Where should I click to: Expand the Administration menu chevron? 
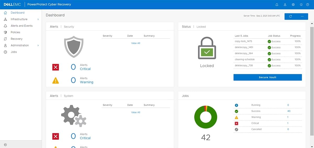[38, 45]
